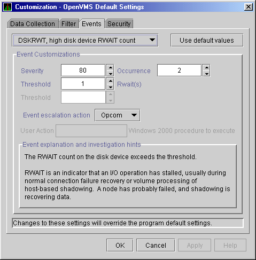Expand the Event escalation action Opcom dropdown
Viewport: 256px width, 260px height.
[118, 115]
